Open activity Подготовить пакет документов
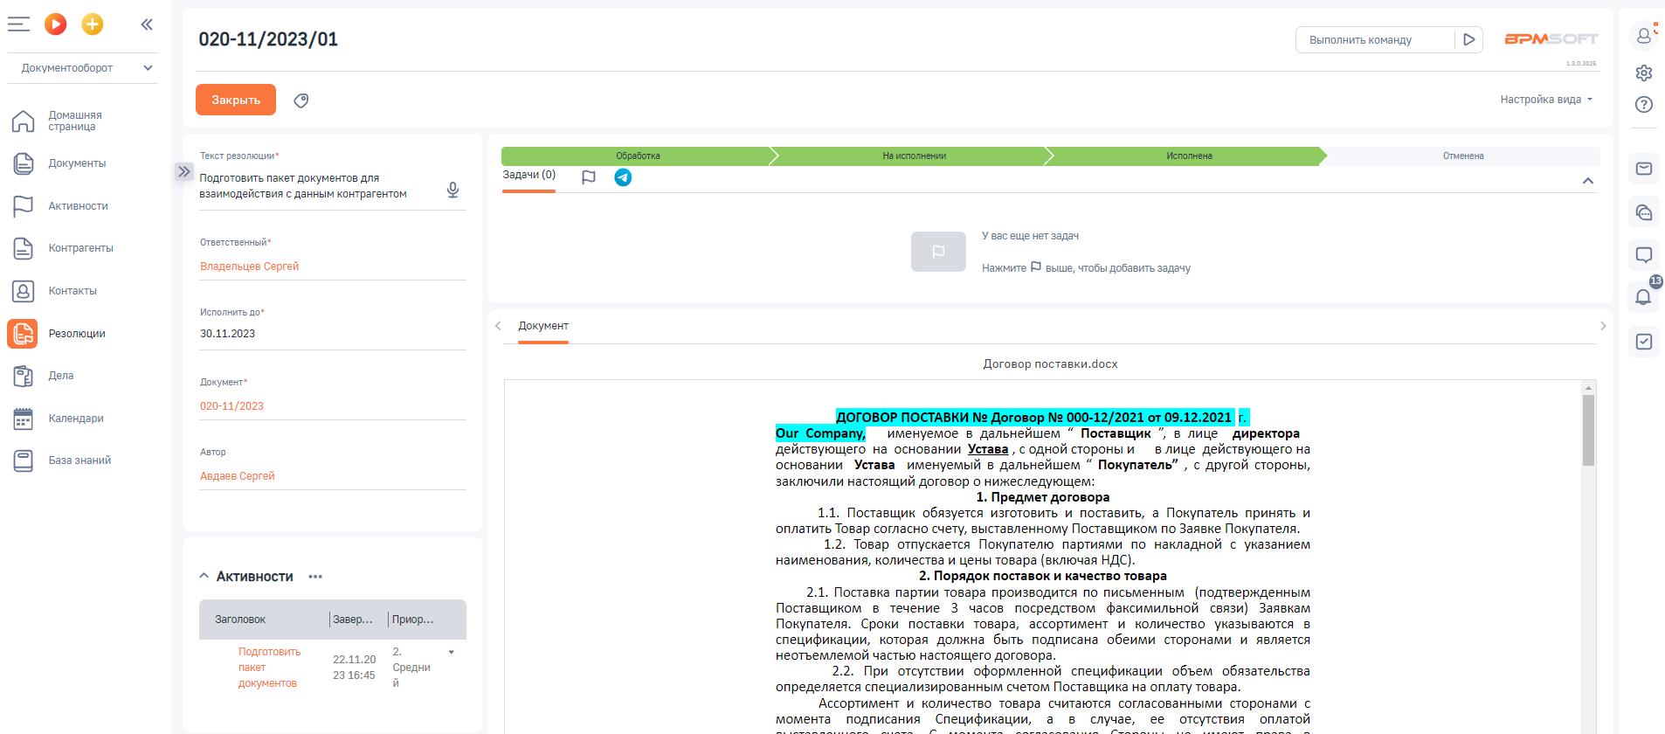This screenshot has width=1665, height=734. 269,668
